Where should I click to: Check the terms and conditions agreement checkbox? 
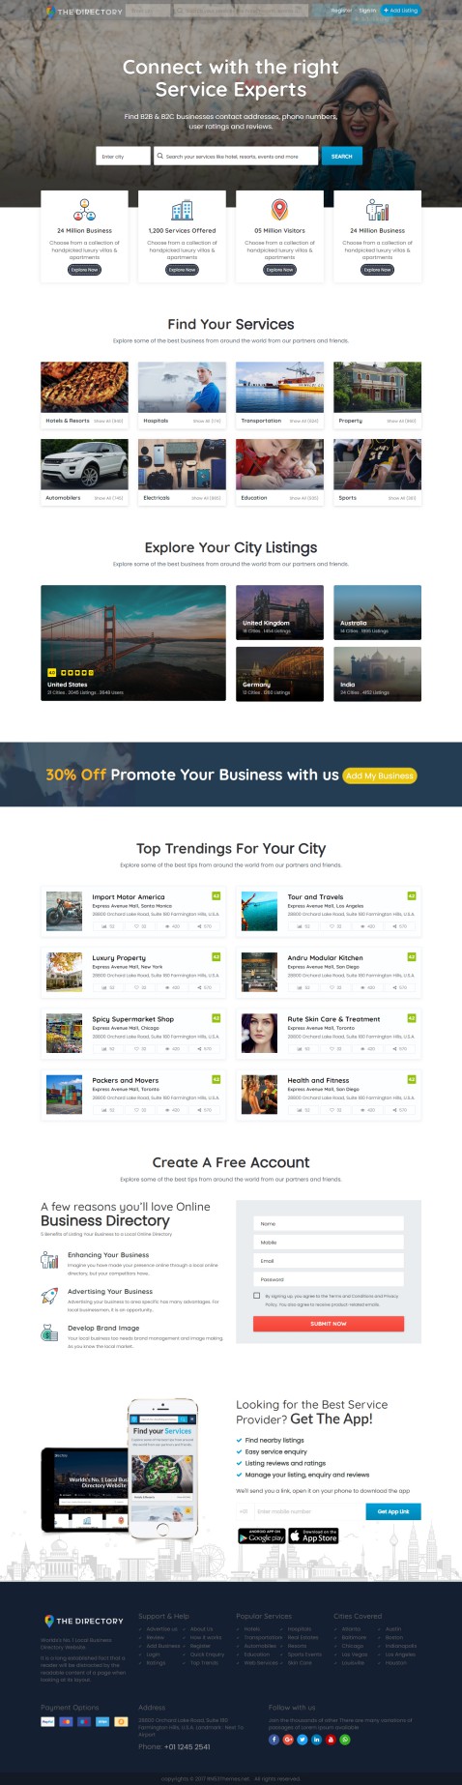256,1295
